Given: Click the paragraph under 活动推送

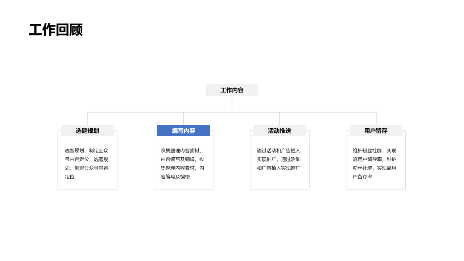Looking at the screenshot, I should click(x=279, y=159).
